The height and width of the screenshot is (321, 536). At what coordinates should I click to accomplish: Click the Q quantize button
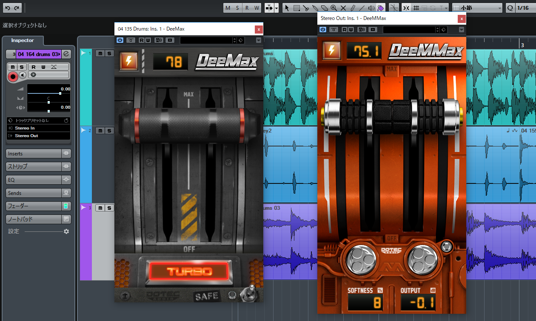point(510,8)
